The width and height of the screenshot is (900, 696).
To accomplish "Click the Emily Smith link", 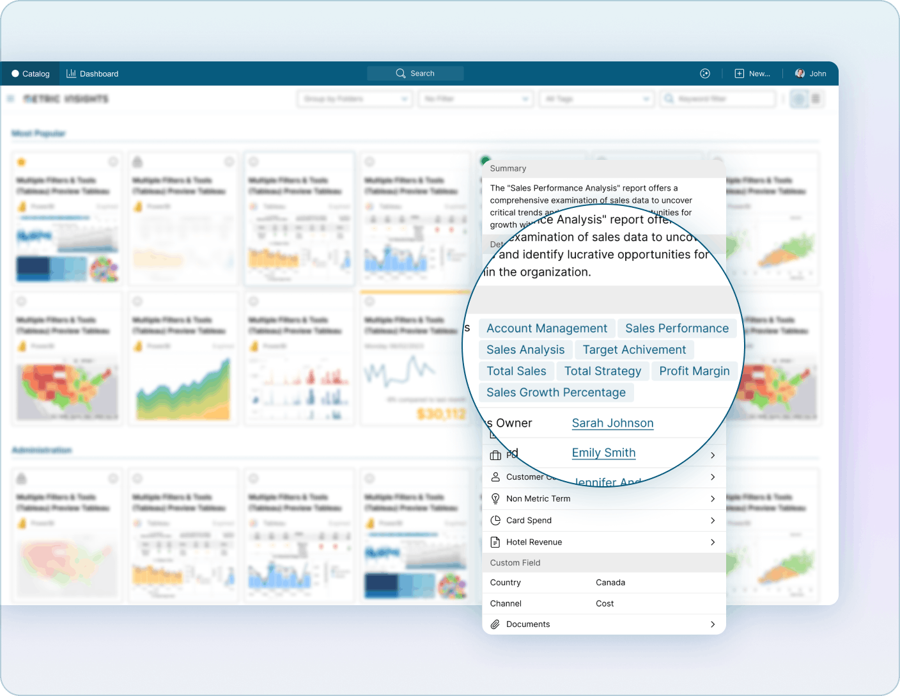I will [603, 452].
